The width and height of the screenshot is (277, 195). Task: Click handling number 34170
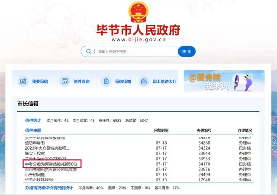pyautogui.click(x=204, y=164)
